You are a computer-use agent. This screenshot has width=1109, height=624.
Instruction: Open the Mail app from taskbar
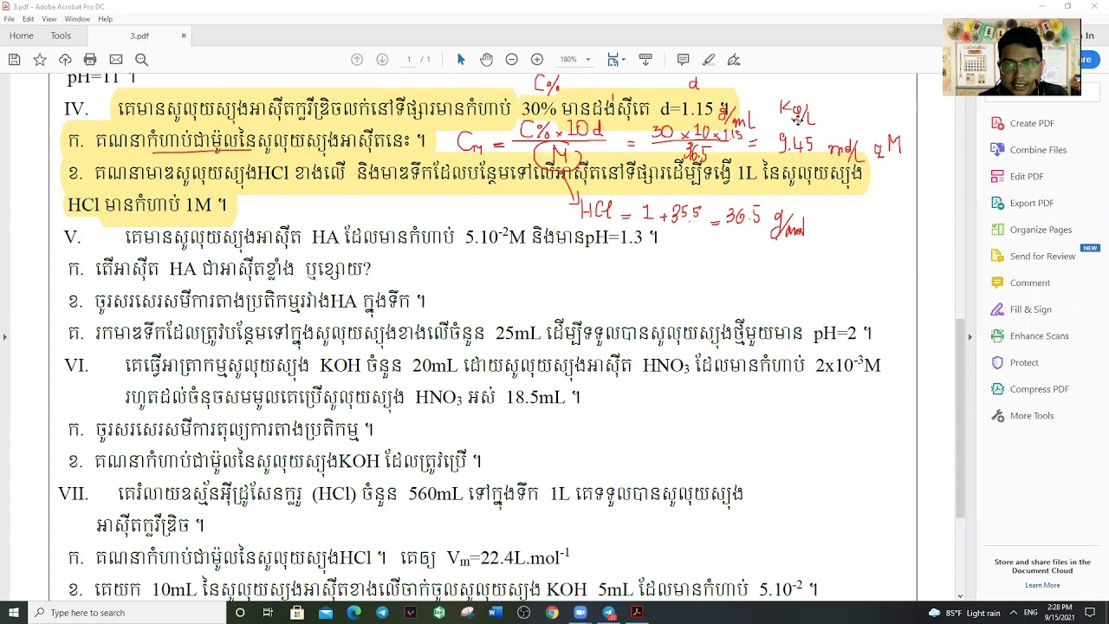pos(325,613)
